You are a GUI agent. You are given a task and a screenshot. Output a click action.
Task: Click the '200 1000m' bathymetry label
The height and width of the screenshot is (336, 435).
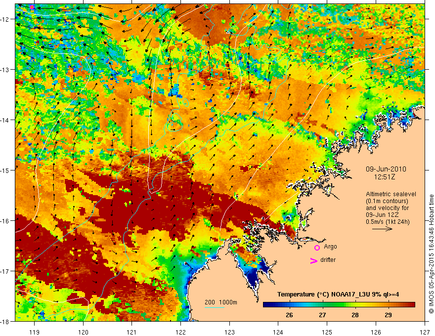pos(221,302)
